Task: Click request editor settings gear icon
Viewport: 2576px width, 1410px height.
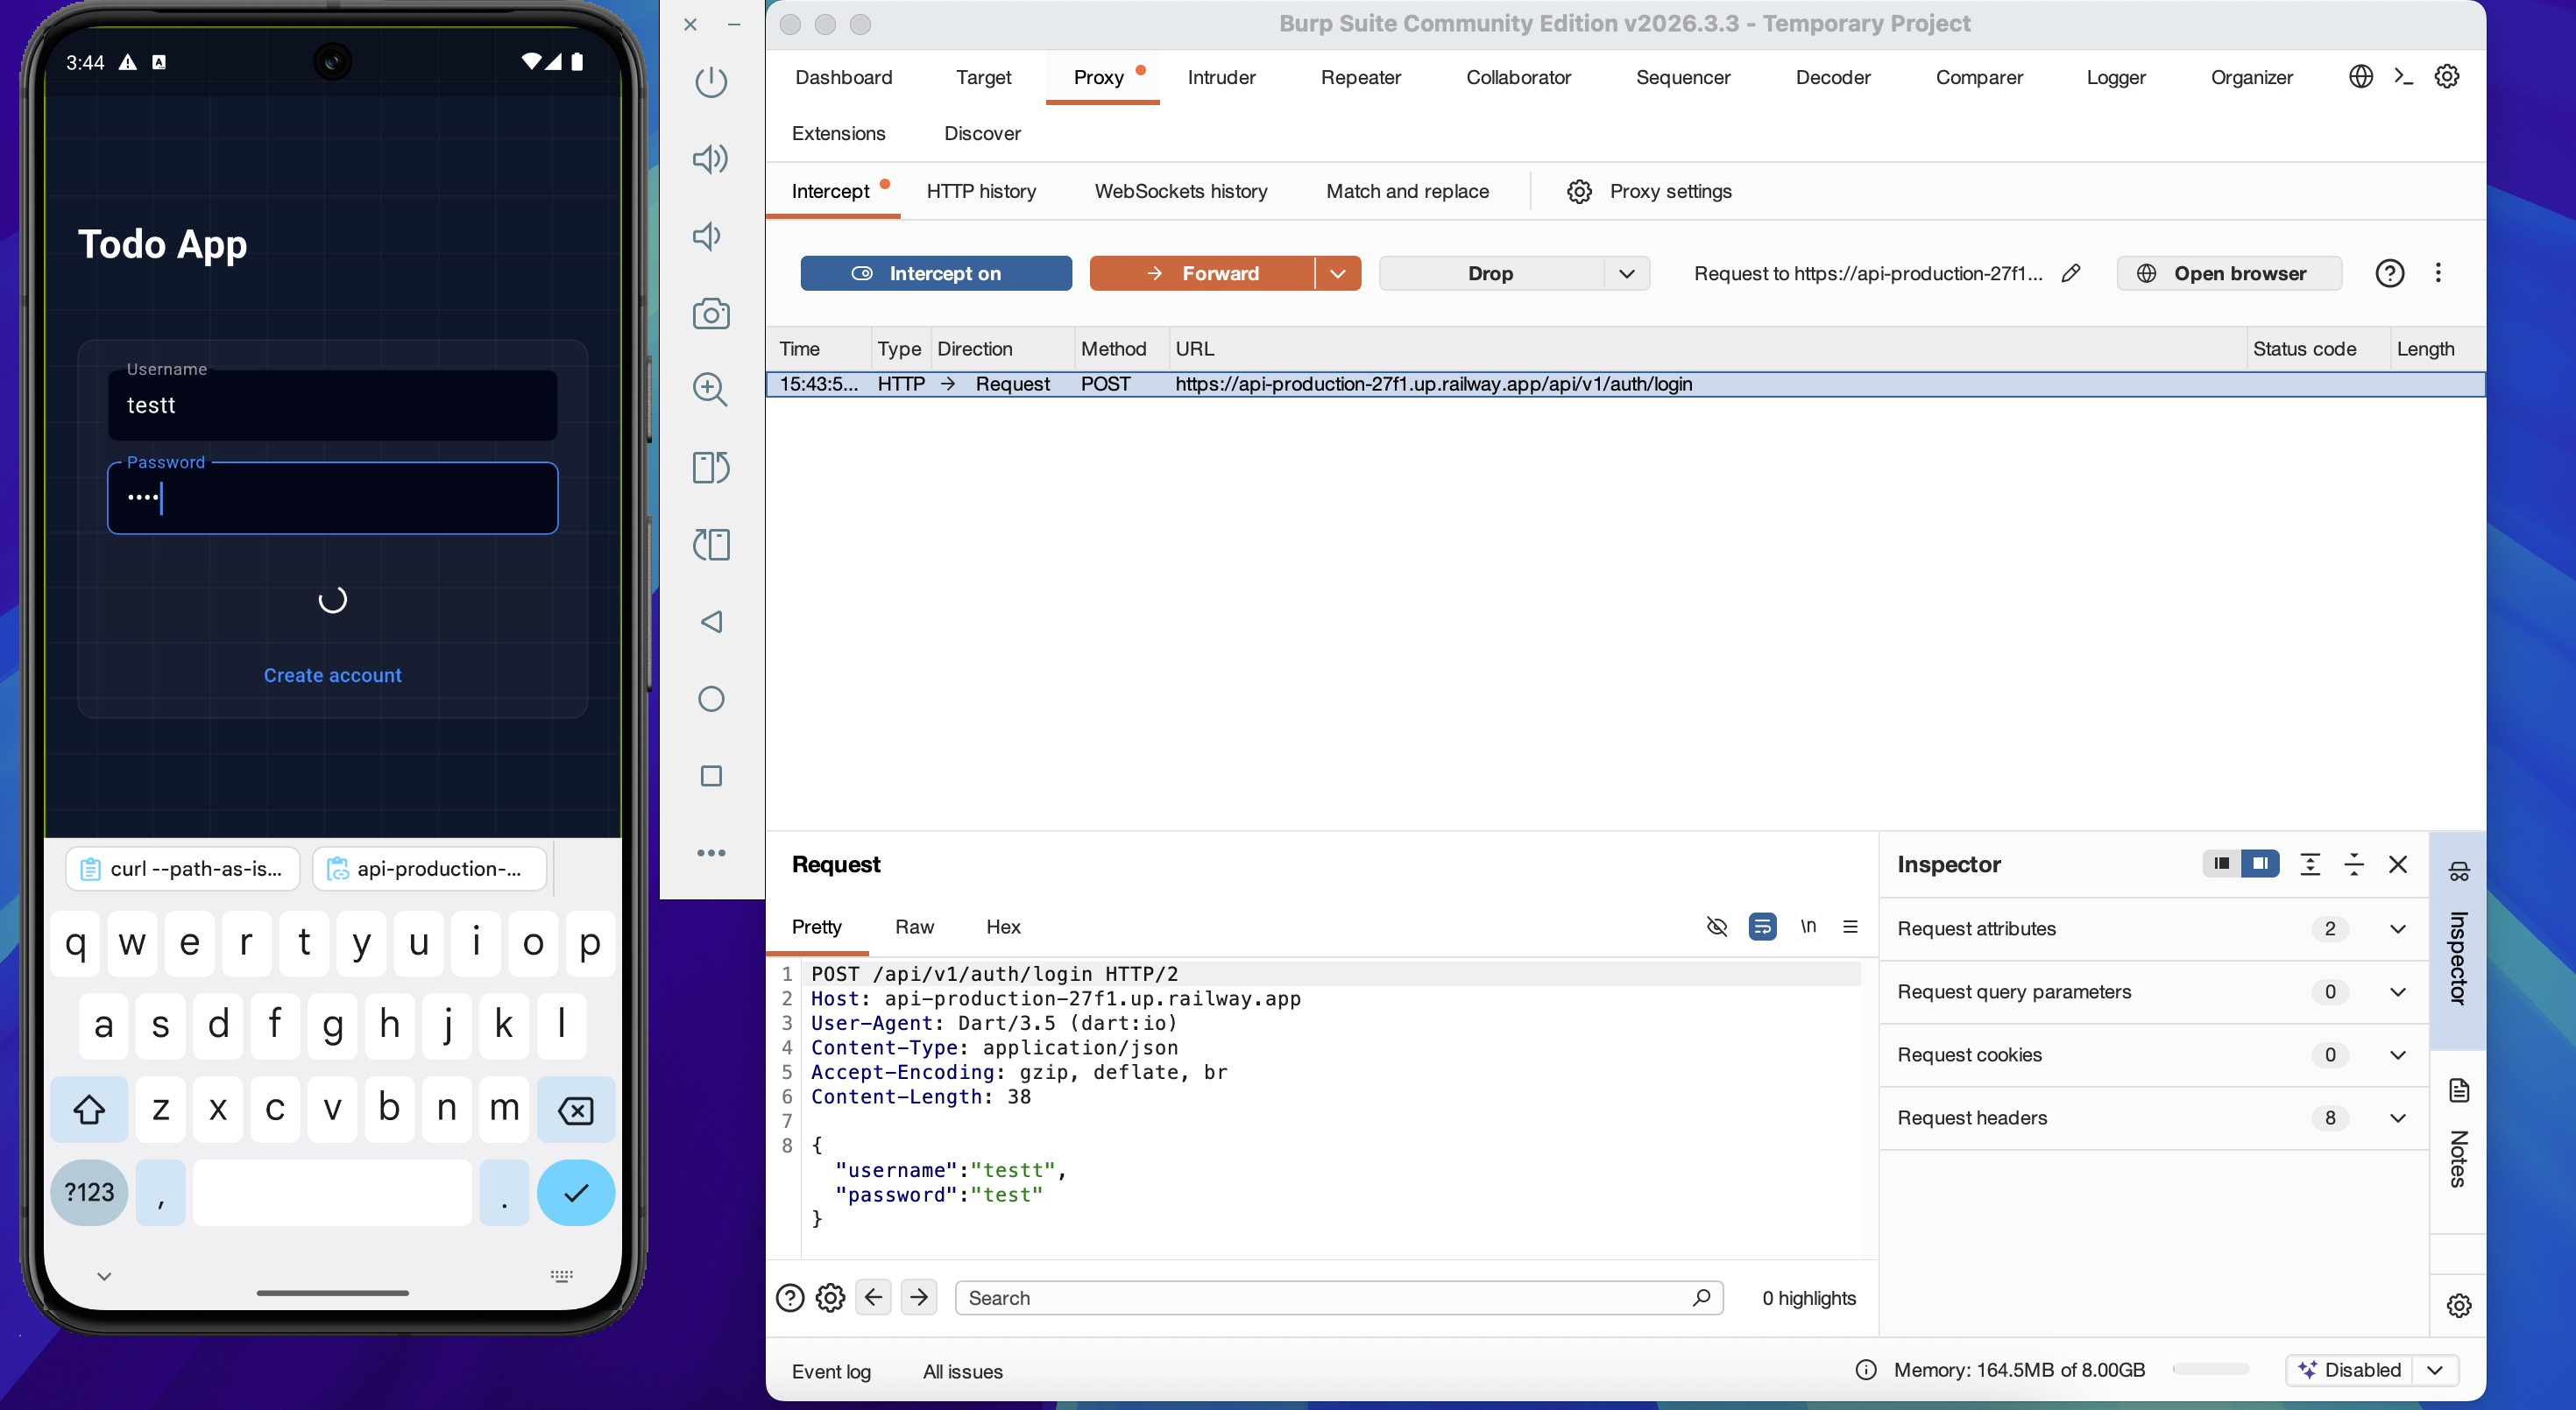Action: (830, 1297)
